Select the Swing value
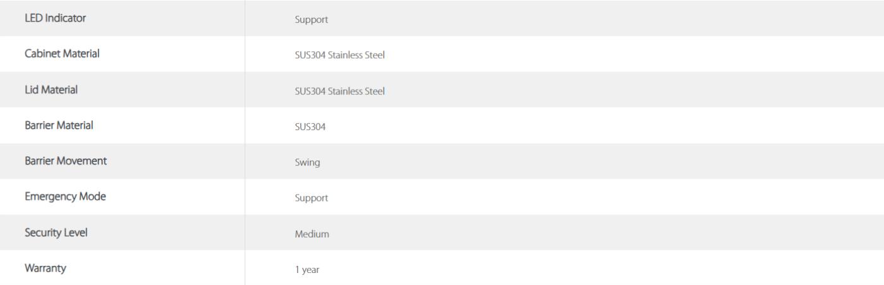This screenshot has width=884, height=285. [308, 162]
